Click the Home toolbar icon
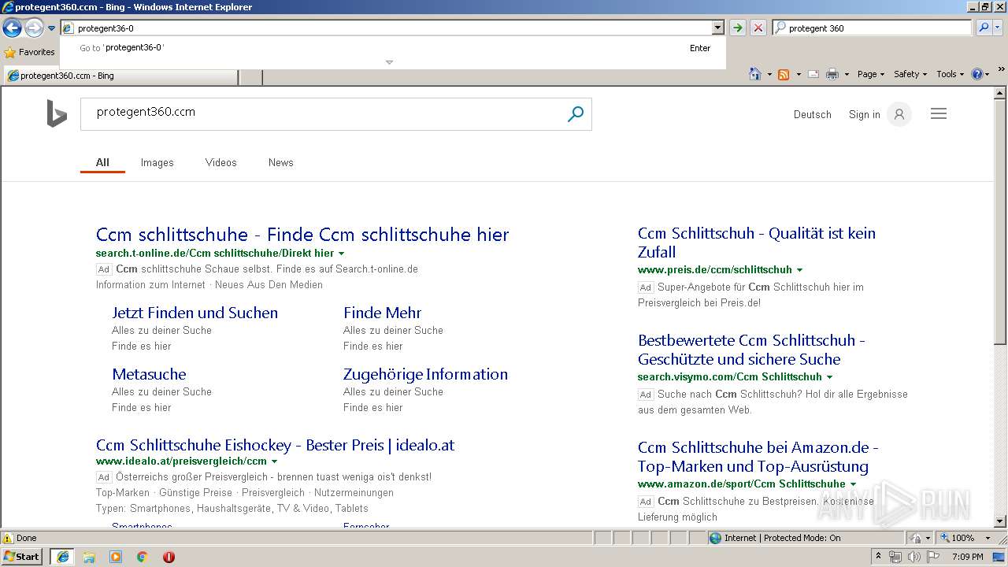Image resolution: width=1008 pixels, height=567 pixels. click(755, 74)
